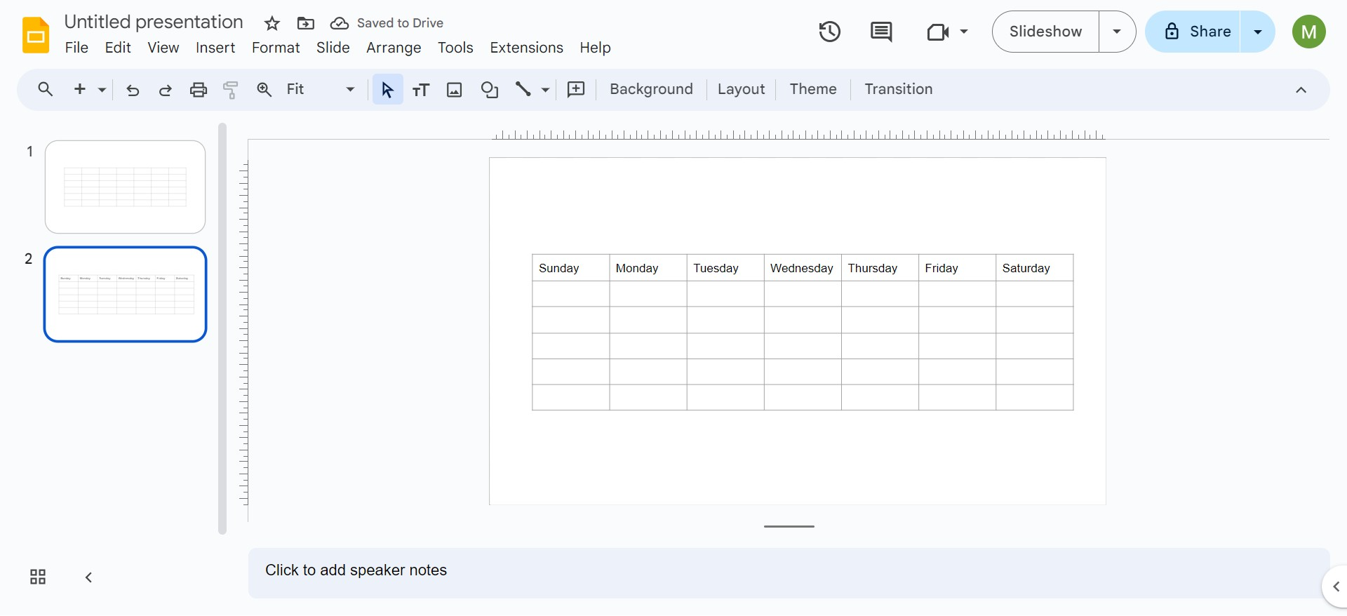Select the text box tool
The width and height of the screenshot is (1347, 616).
(421, 90)
